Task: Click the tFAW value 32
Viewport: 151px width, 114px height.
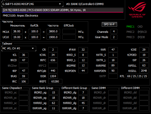Action: pyautogui.click(x=83, y=50)
